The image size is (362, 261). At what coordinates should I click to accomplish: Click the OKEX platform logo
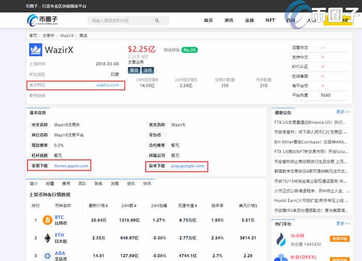[x=281, y=257]
